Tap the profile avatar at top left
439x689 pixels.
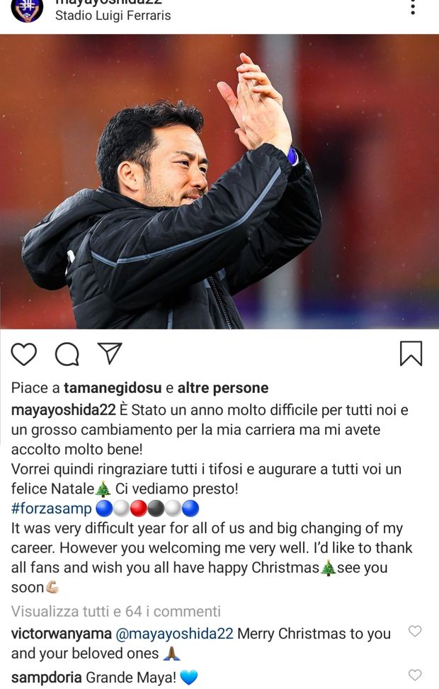[27, 10]
